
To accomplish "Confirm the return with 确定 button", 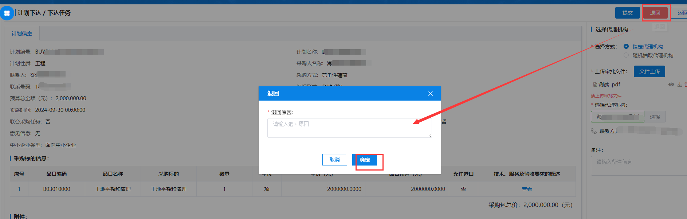I will (365, 160).
